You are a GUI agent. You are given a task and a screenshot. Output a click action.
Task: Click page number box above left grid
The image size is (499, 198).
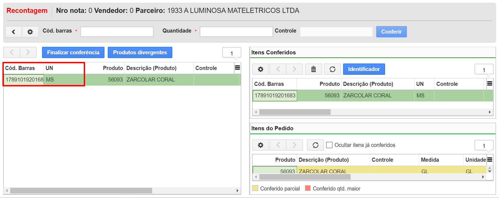[232, 53]
